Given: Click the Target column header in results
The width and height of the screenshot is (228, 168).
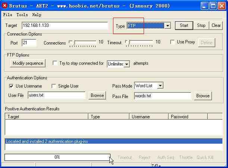Looking at the screenshot, I should [47, 117].
